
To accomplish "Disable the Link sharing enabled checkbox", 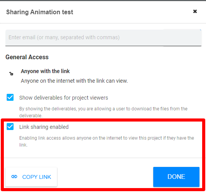I will tap(10, 127).
